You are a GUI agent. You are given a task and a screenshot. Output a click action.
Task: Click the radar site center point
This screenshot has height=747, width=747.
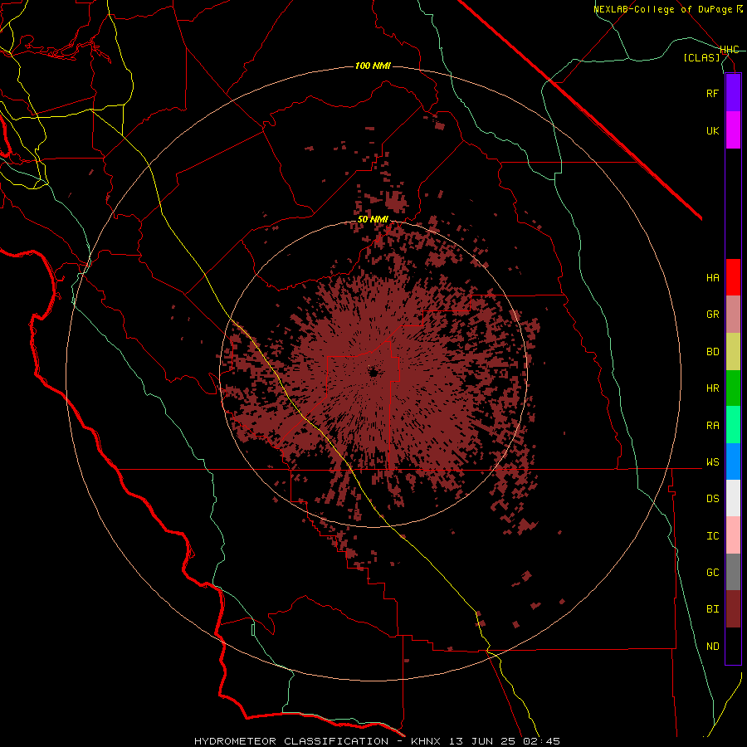(x=373, y=373)
